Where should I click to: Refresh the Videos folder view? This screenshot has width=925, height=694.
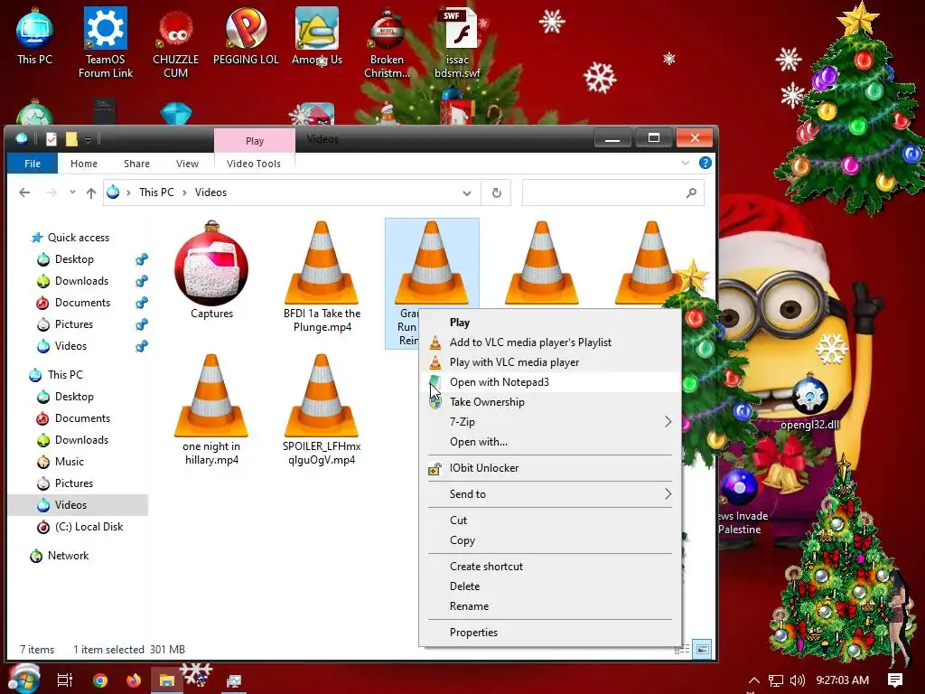click(x=496, y=192)
